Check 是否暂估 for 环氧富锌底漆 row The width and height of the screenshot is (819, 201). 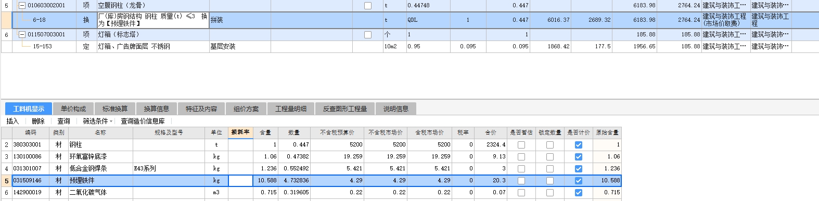click(521, 157)
